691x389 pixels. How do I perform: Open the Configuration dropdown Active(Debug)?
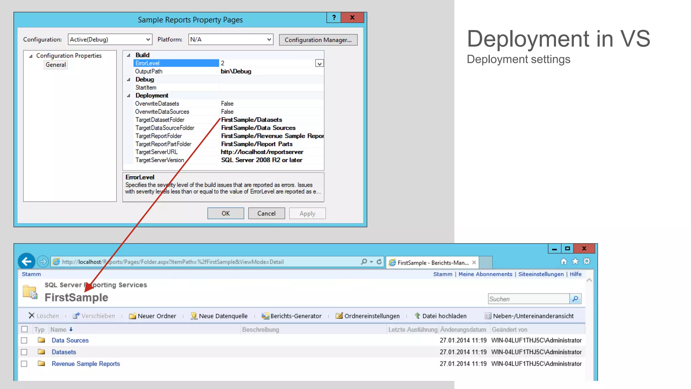110,40
